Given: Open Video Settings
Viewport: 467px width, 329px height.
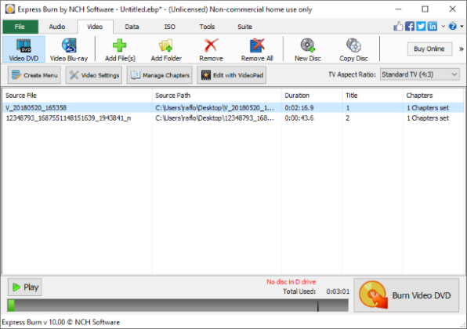Looking at the screenshot, I should (x=94, y=75).
